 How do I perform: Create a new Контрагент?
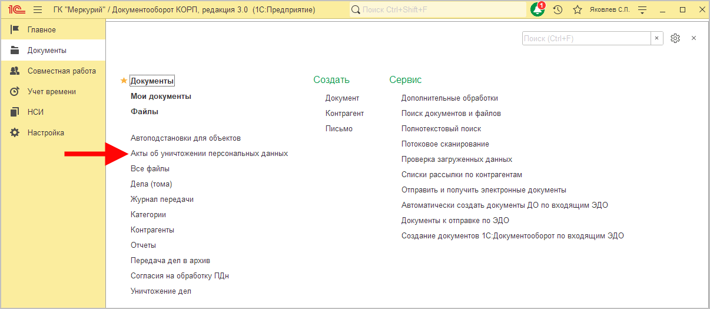[x=344, y=113]
